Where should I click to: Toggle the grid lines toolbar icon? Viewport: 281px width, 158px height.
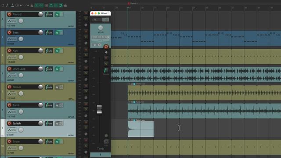[56, 5]
